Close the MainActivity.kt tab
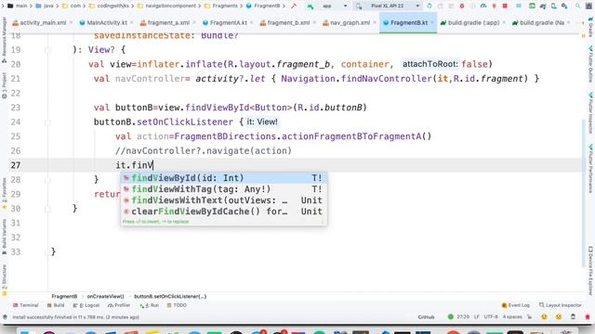 point(132,22)
